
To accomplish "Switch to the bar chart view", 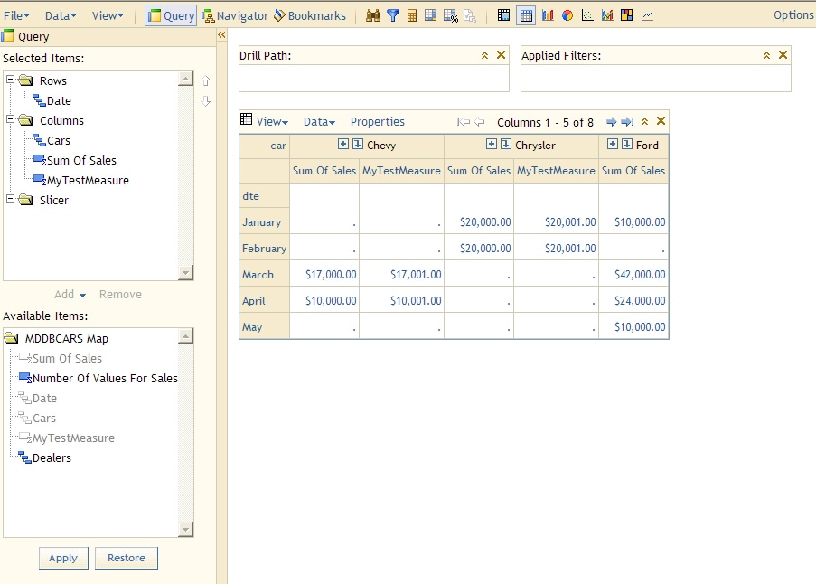I will 548,14.
